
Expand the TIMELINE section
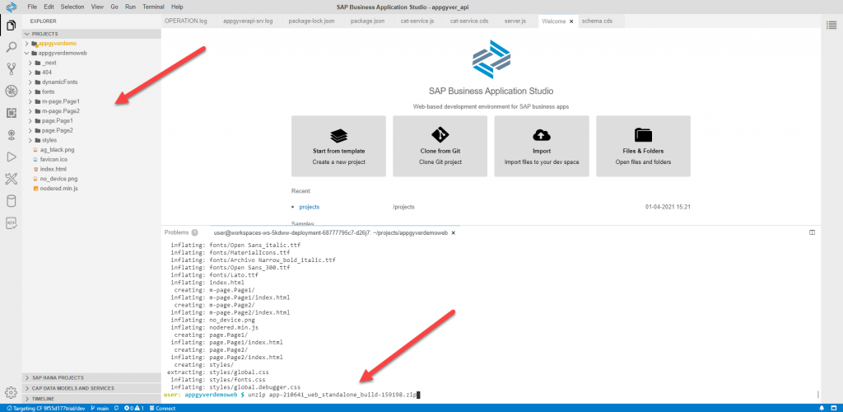91,399
